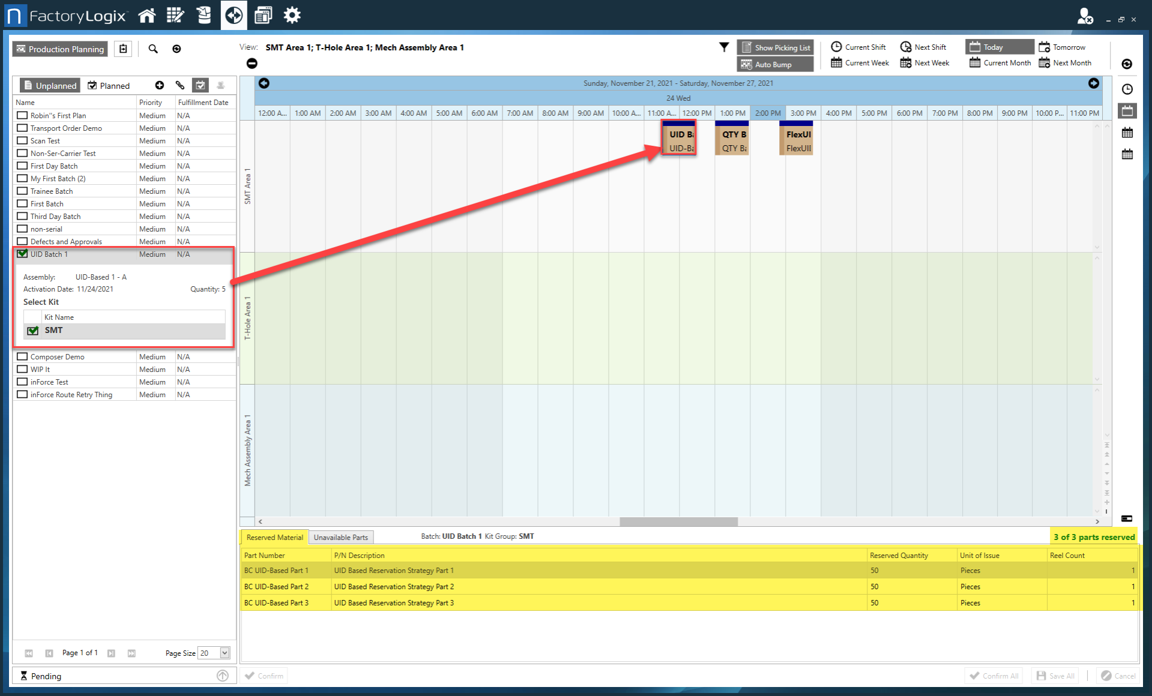Viewport: 1152px width, 696px height.
Task: Advance to next week with the right arrow
Action: (1093, 83)
